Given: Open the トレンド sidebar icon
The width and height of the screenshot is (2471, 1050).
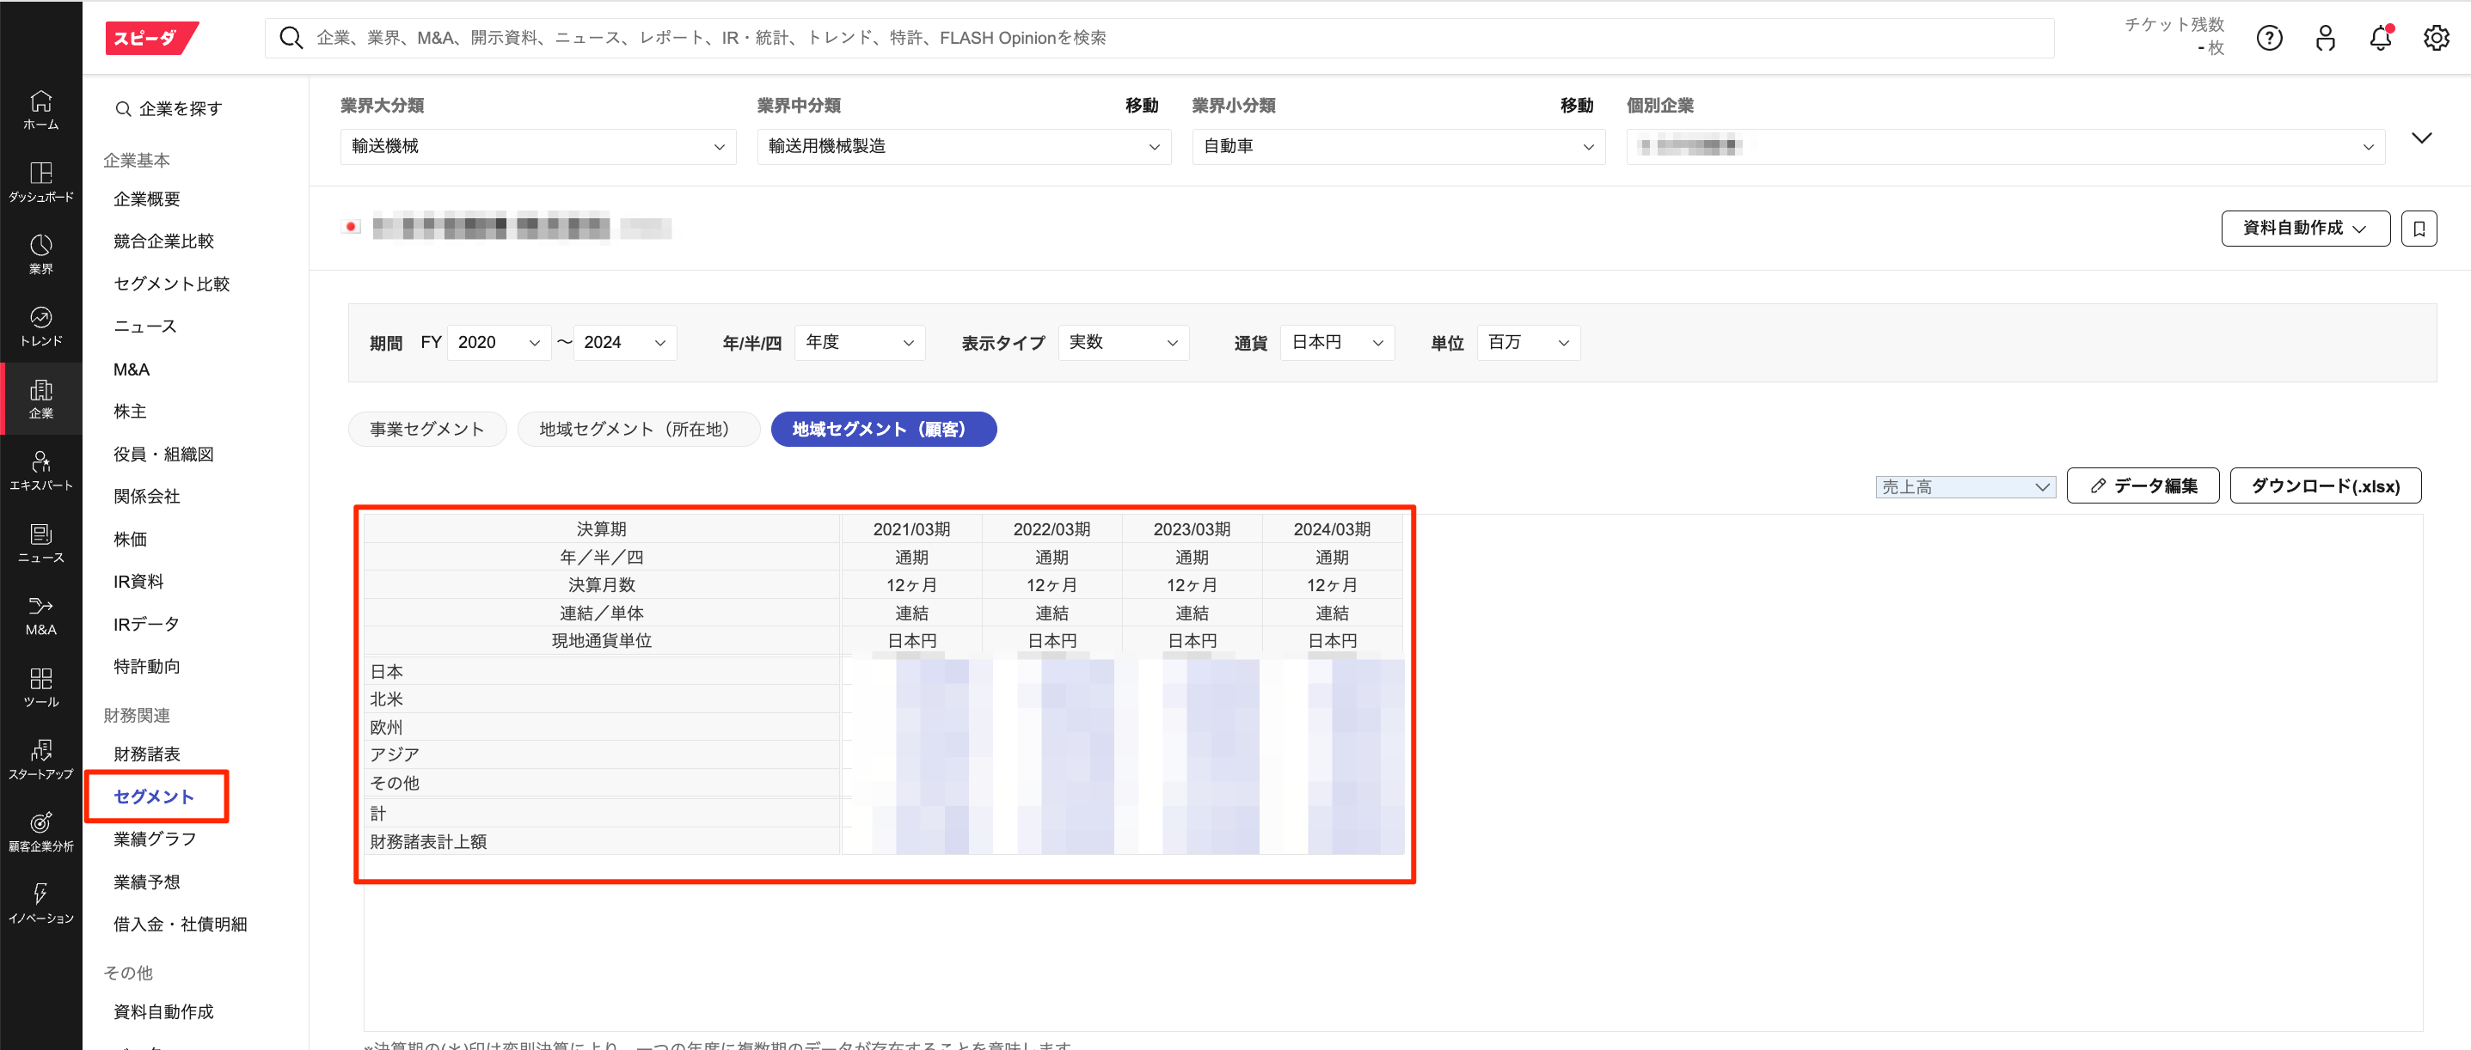Looking at the screenshot, I should pos(40,326).
